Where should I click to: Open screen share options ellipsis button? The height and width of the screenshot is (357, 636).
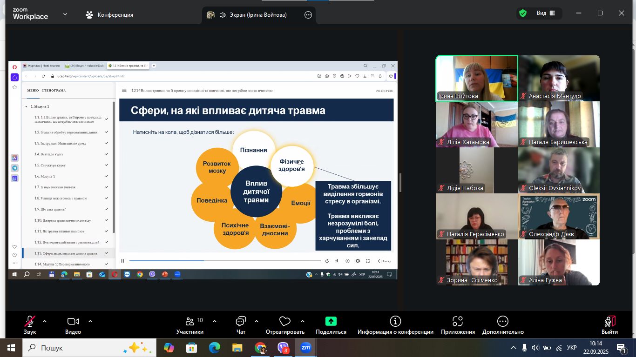308,15
